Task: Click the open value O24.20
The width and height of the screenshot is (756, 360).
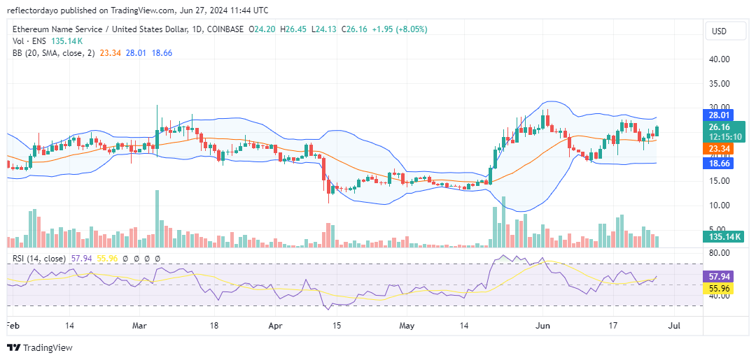Action: click(262, 29)
